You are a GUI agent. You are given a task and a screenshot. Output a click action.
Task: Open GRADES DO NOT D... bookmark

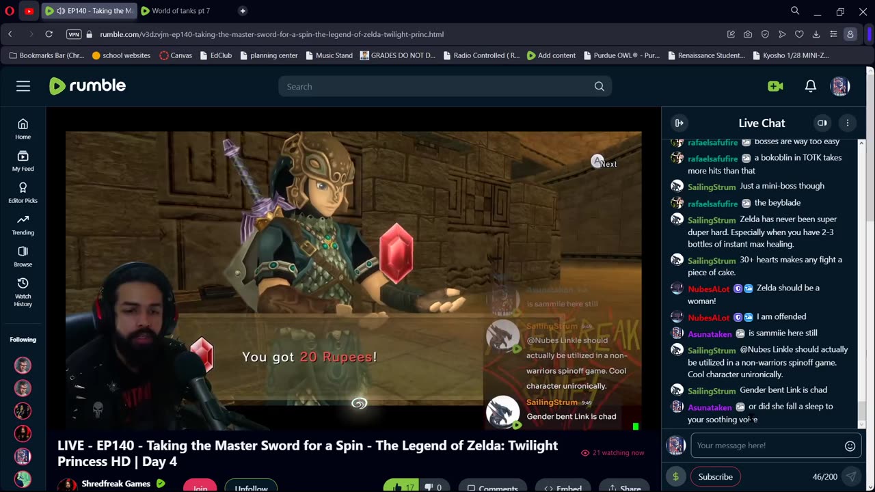pyautogui.click(x=398, y=55)
